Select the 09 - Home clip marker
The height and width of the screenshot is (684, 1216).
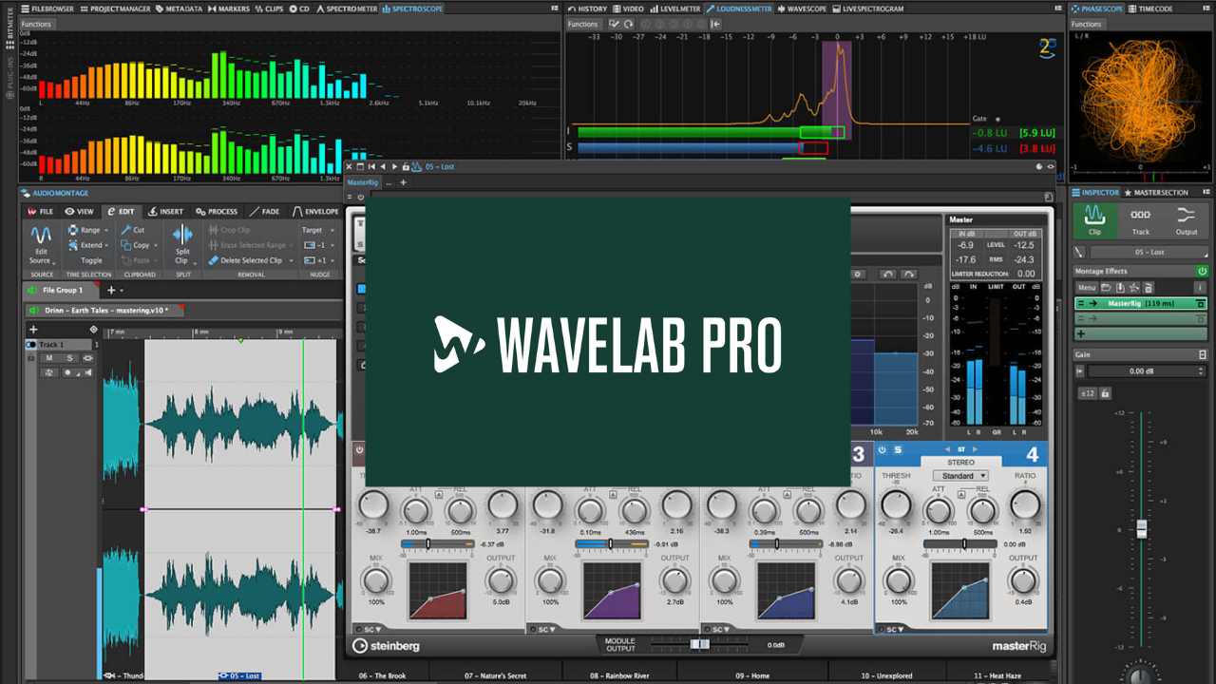(752, 675)
